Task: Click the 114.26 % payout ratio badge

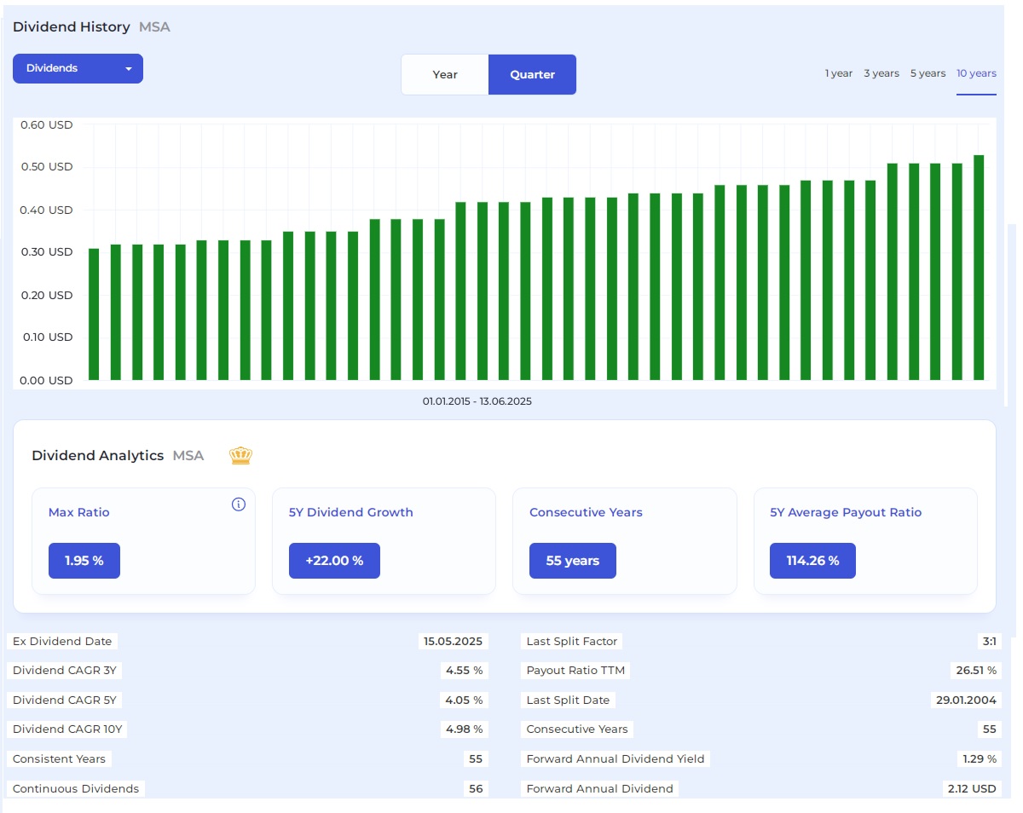Action: (812, 561)
